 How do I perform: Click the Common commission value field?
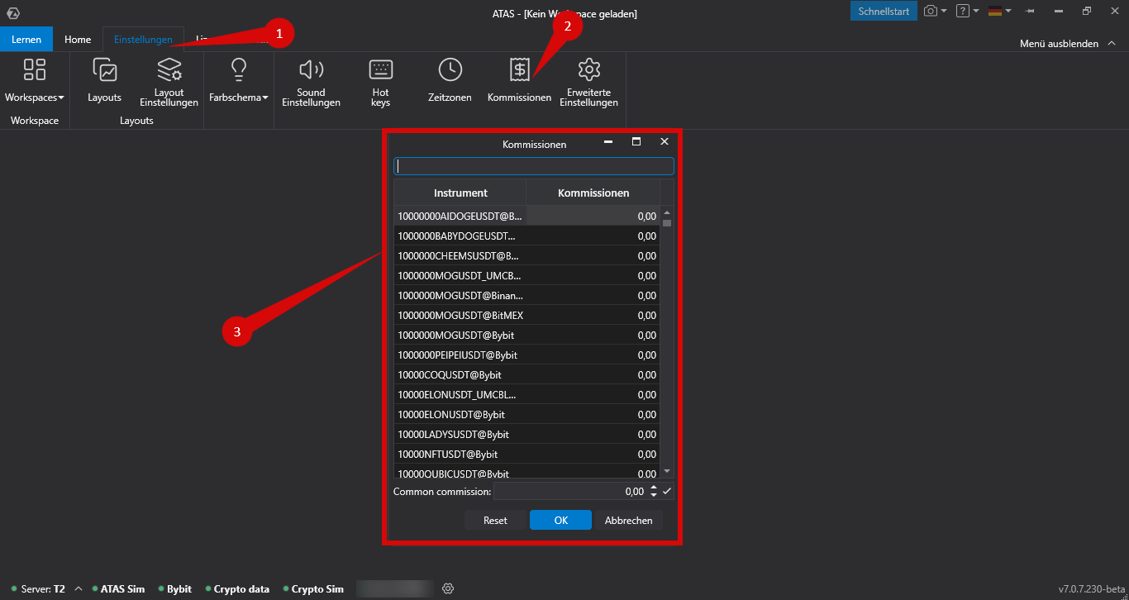(570, 491)
